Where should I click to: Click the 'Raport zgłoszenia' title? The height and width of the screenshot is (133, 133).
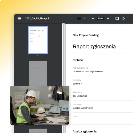coord(94,47)
